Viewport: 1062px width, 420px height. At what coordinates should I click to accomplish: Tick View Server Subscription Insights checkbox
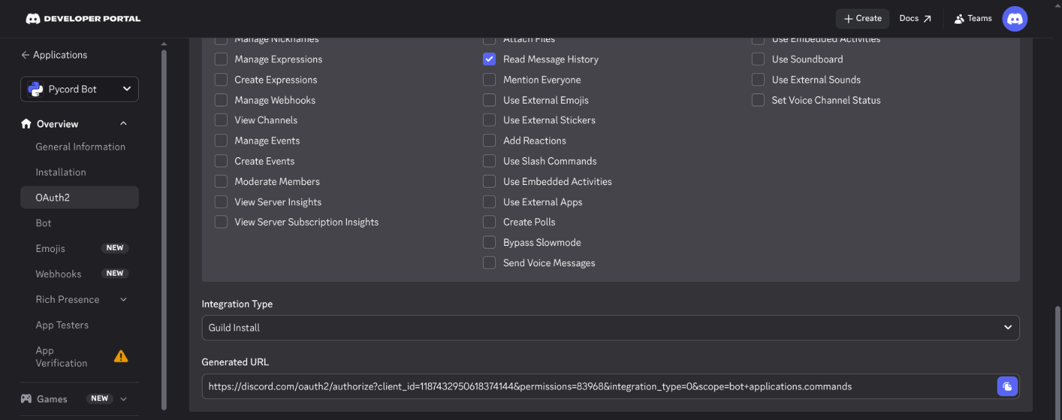(x=221, y=222)
